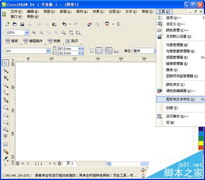
Task: Open the zoom level 125% dropdown
Action: tap(27, 32)
